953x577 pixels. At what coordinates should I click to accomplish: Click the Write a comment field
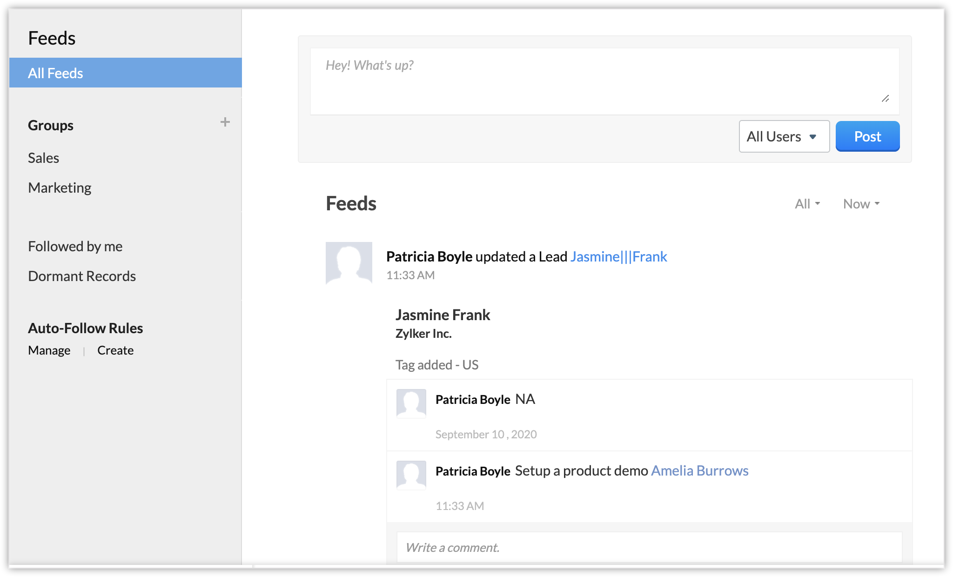click(649, 548)
